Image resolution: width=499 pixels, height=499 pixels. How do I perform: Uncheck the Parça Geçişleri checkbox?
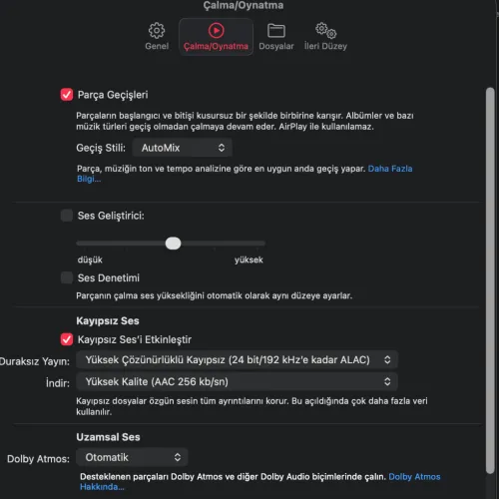click(67, 95)
